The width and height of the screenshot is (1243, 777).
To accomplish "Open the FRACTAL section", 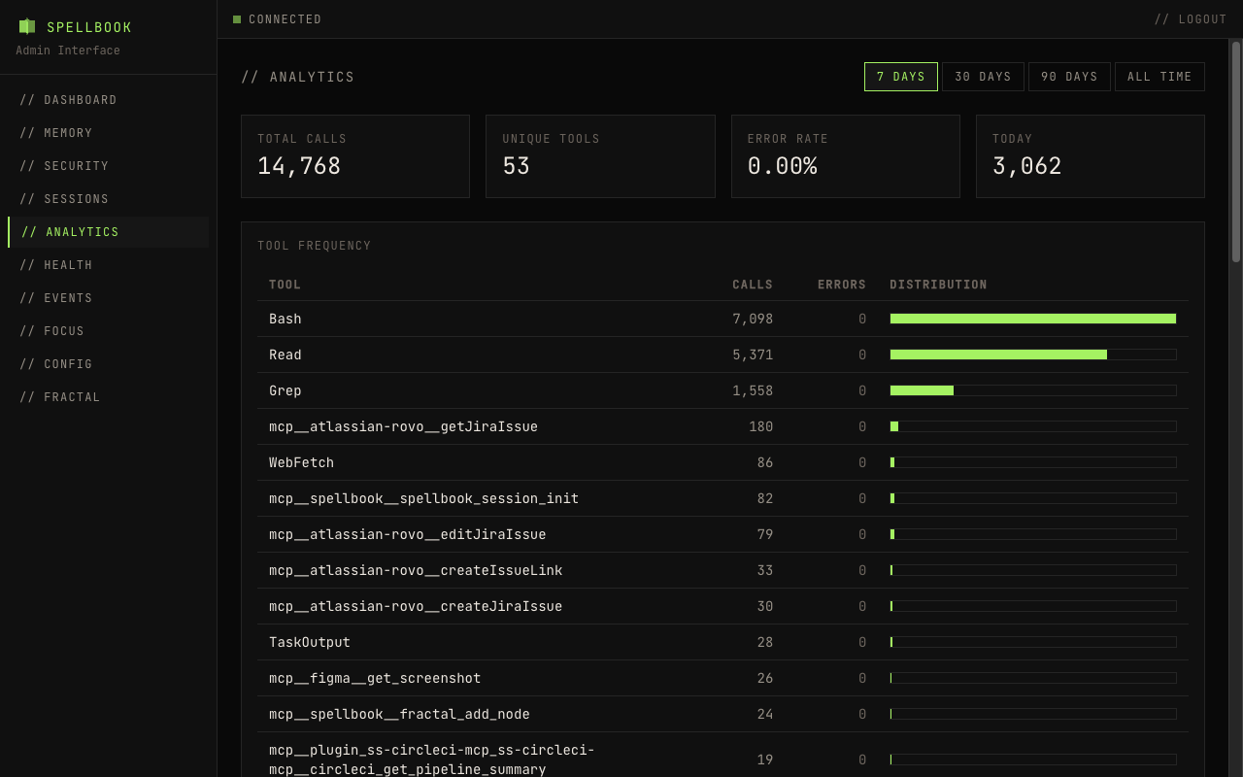I will (x=60, y=396).
